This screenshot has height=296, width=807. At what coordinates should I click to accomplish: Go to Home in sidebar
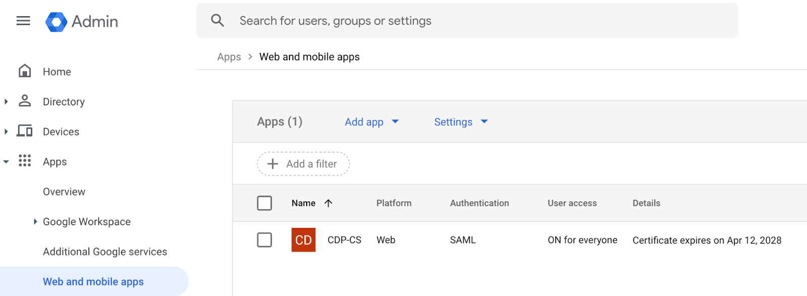(57, 71)
